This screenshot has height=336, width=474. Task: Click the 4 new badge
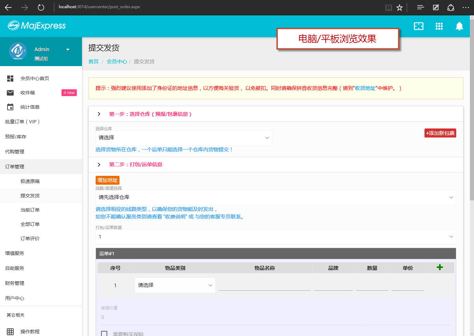pyautogui.click(x=69, y=93)
